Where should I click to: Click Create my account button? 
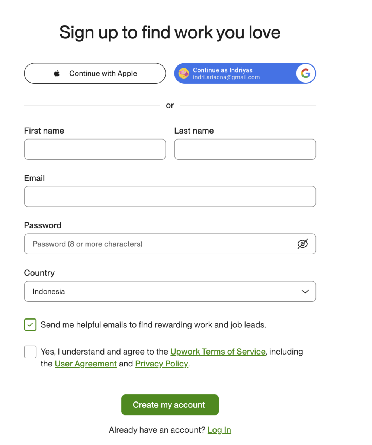click(x=170, y=405)
